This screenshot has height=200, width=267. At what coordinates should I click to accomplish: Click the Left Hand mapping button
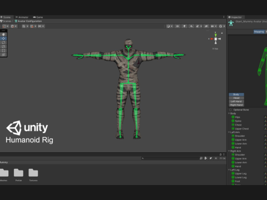[x=236, y=102]
